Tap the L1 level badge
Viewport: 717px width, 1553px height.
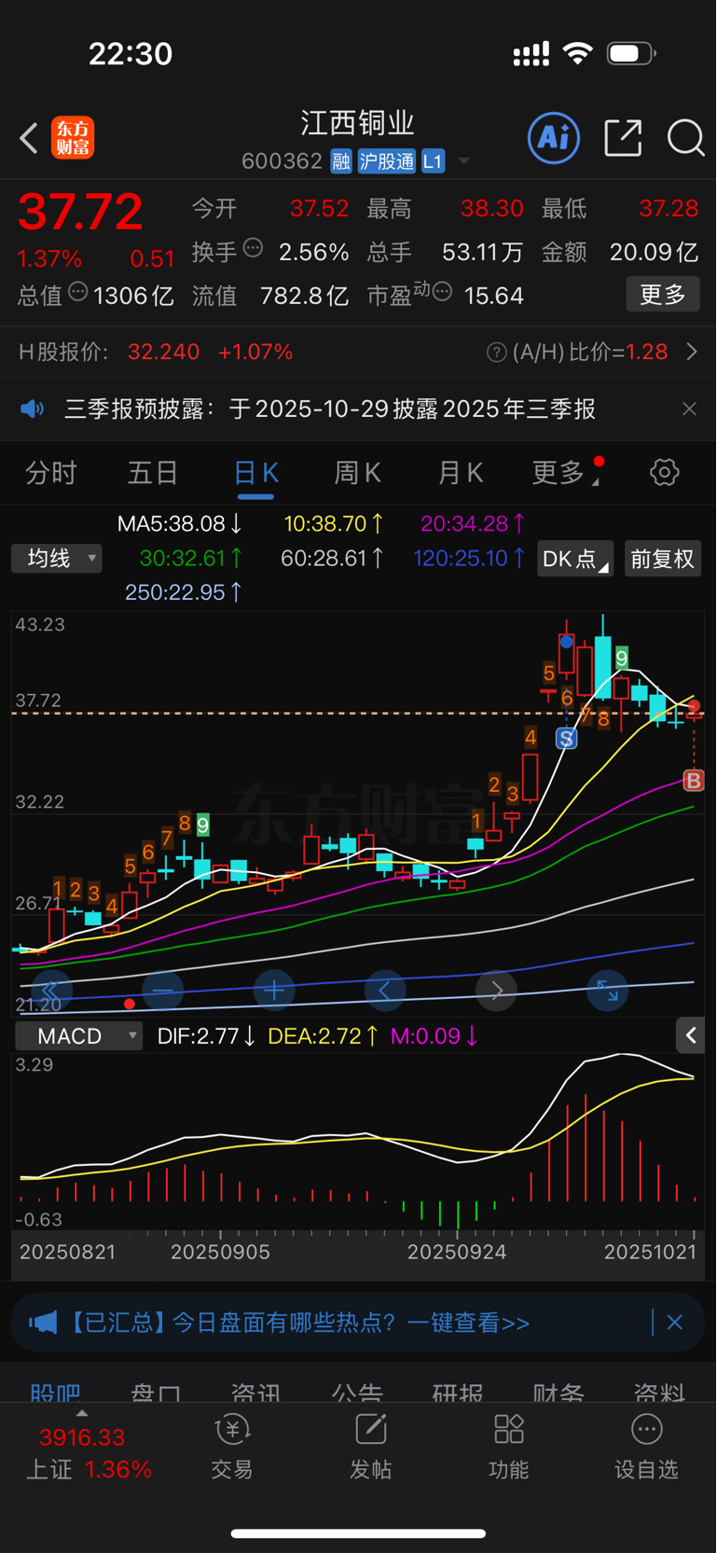tap(433, 161)
